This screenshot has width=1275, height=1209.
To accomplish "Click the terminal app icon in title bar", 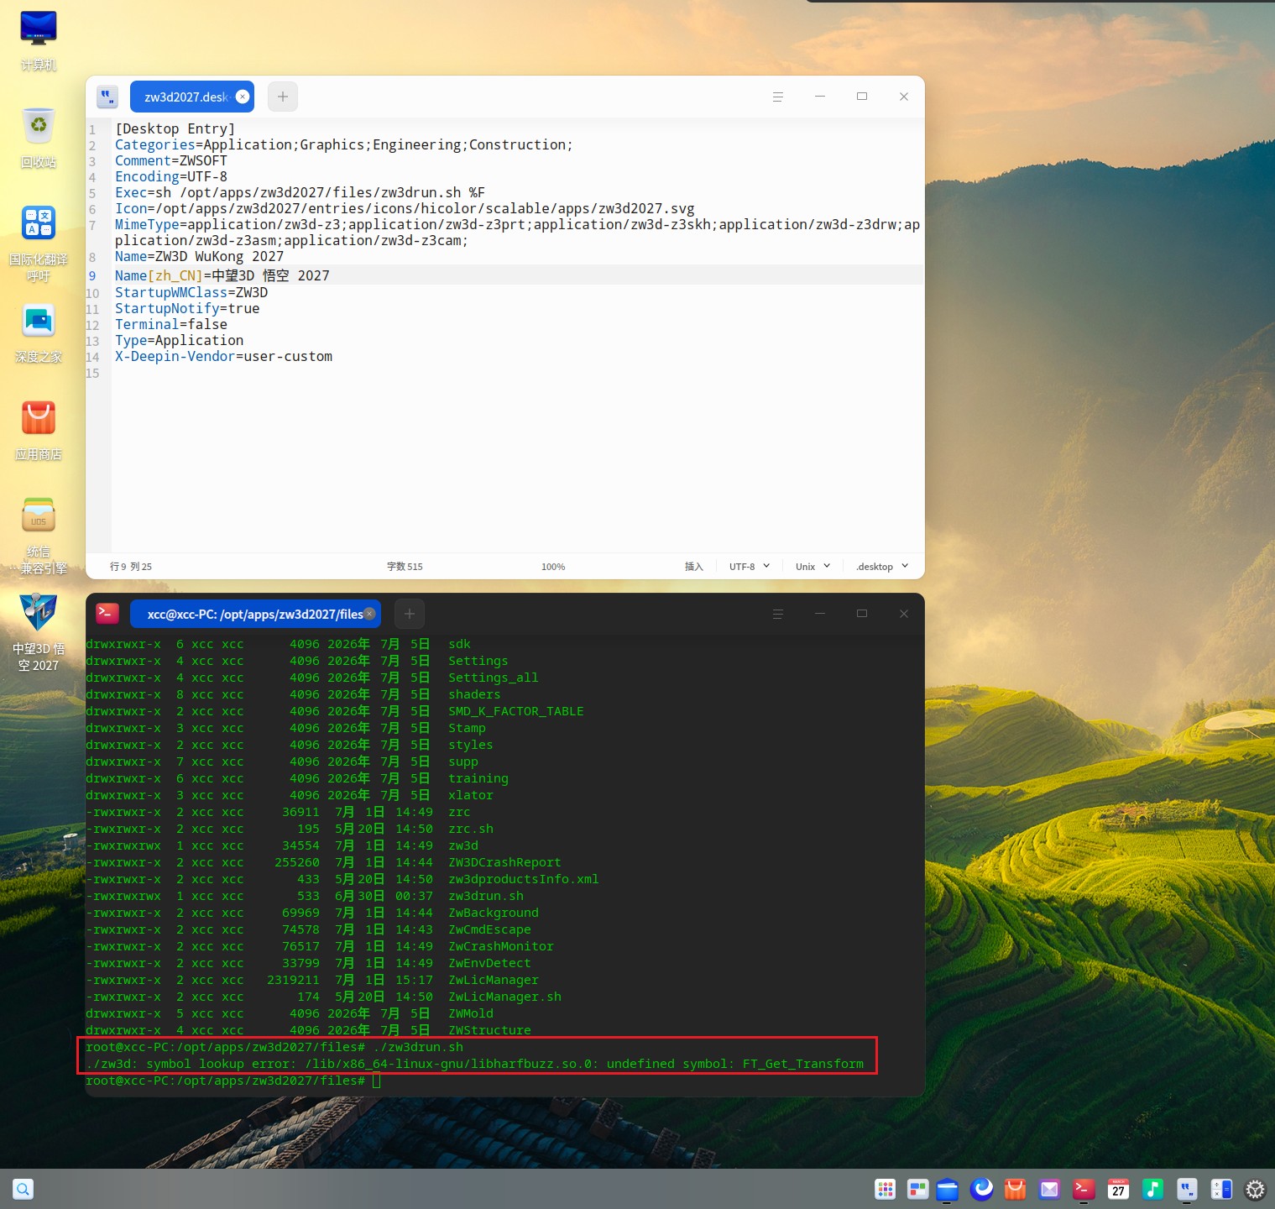I will click(107, 614).
